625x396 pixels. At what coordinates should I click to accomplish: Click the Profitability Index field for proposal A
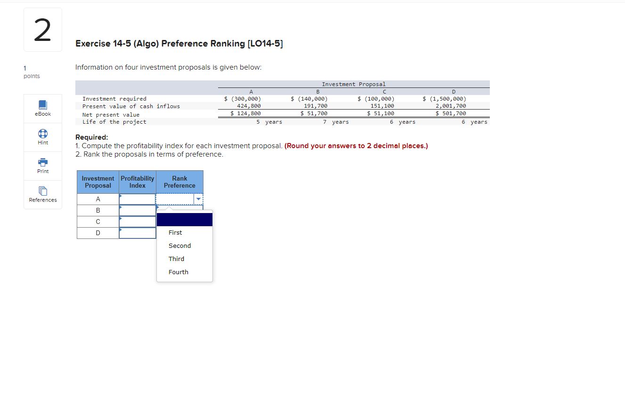pyautogui.click(x=138, y=199)
